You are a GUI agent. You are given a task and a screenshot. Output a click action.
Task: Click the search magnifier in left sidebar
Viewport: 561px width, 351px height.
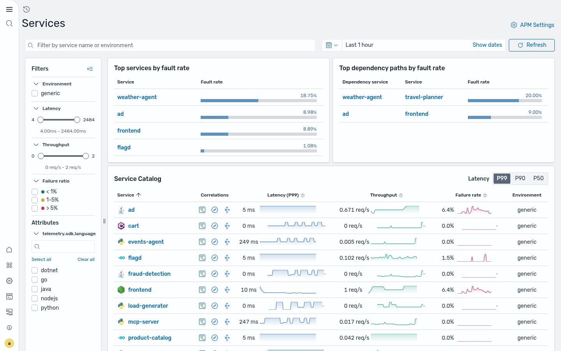pos(9,23)
